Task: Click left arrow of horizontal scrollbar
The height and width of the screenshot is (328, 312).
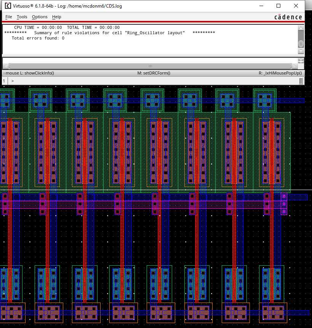Action: 5,66
